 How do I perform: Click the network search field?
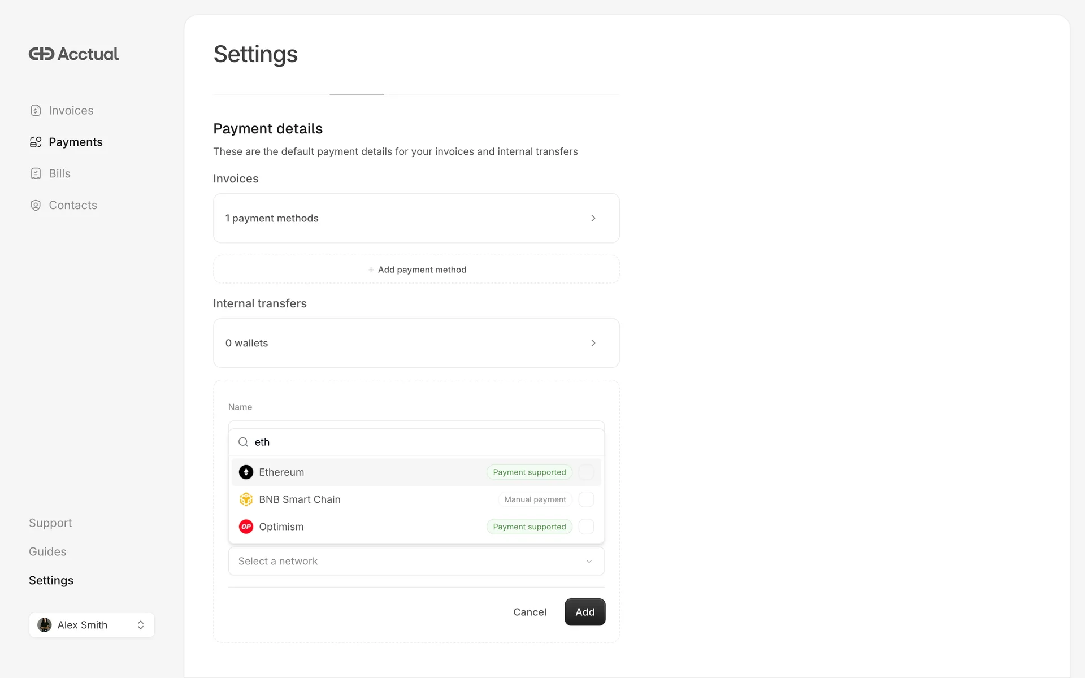424,442
